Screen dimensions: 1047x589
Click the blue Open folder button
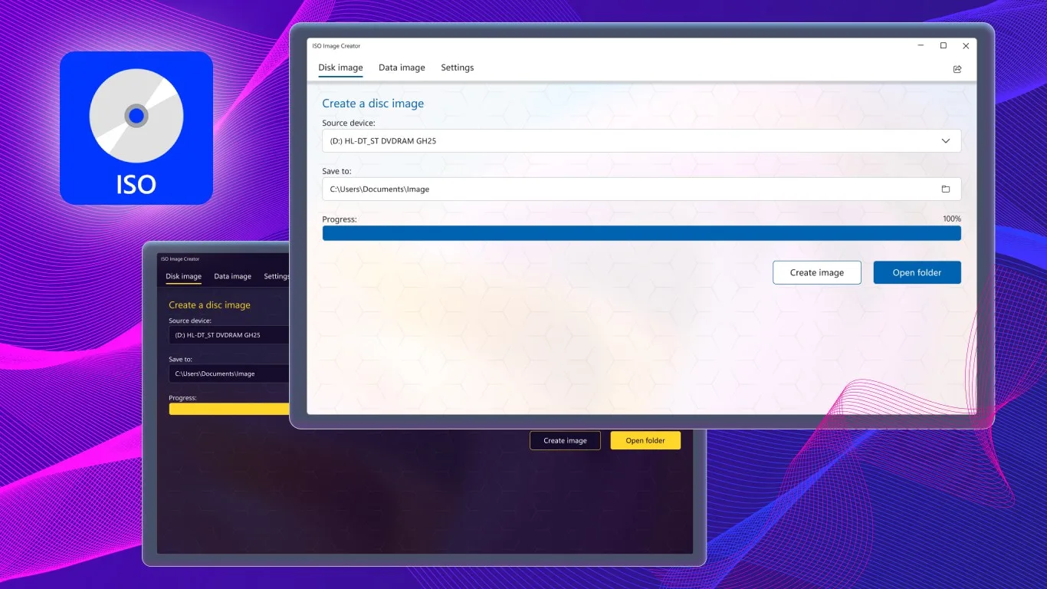[917, 272]
